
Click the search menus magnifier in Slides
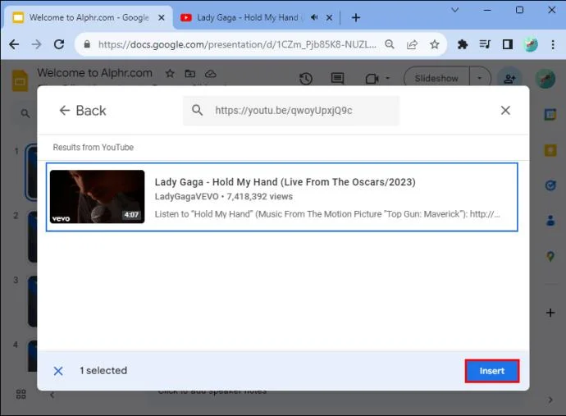[x=25, y=114]
